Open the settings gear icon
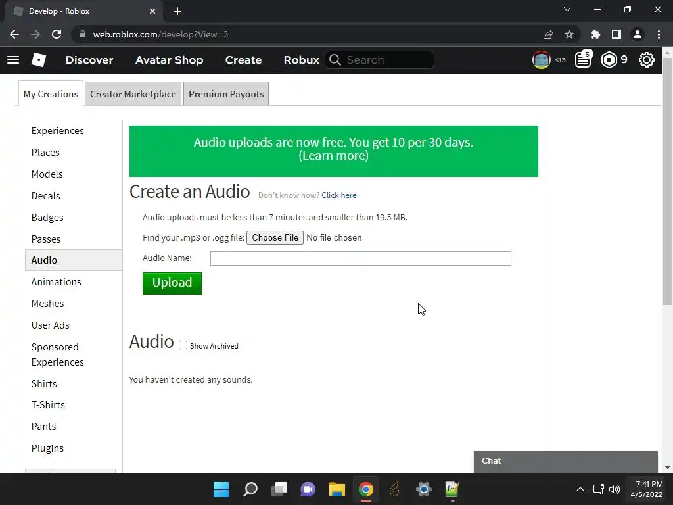Viewport: 673px width, 505px height. 647,60
